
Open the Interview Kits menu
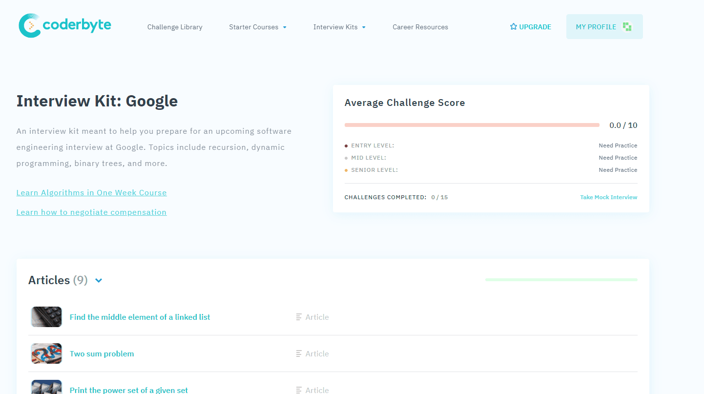(339, 27)
